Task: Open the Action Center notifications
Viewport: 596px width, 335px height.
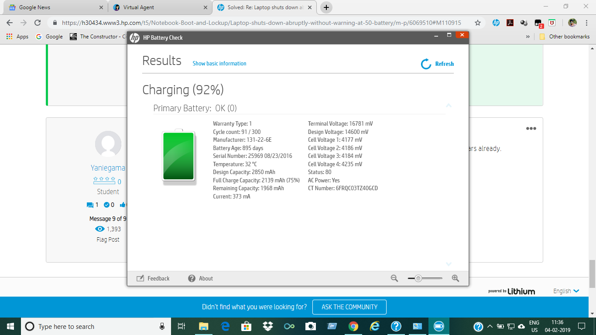Action: tap(582, 326)
